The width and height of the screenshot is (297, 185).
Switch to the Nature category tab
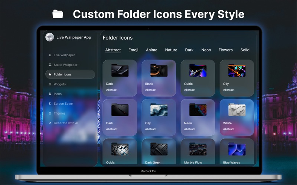(171, 50)
